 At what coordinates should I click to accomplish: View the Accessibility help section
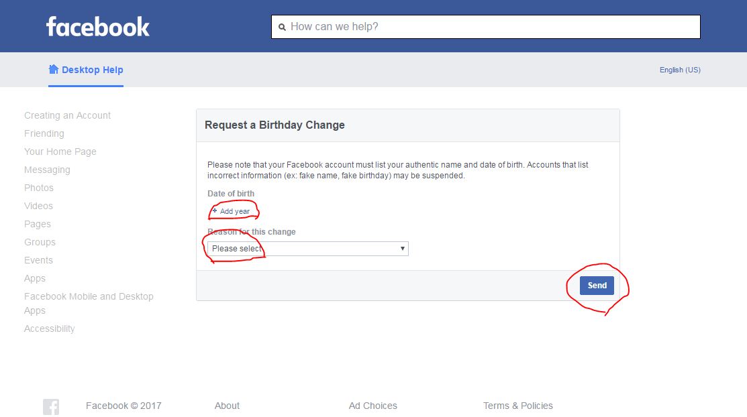tap(50, 329)
